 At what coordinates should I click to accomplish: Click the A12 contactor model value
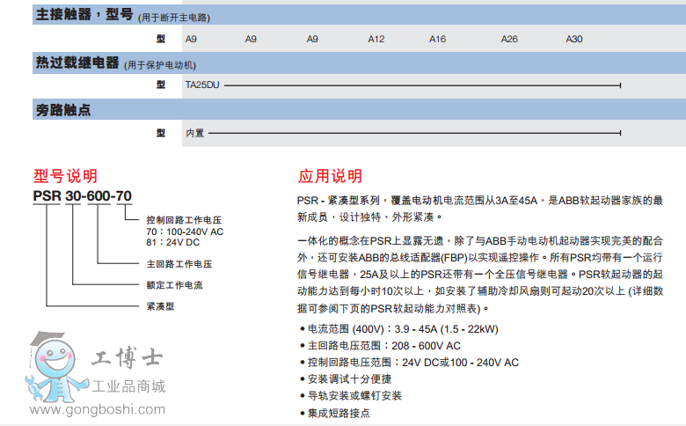tap(376, 39)
